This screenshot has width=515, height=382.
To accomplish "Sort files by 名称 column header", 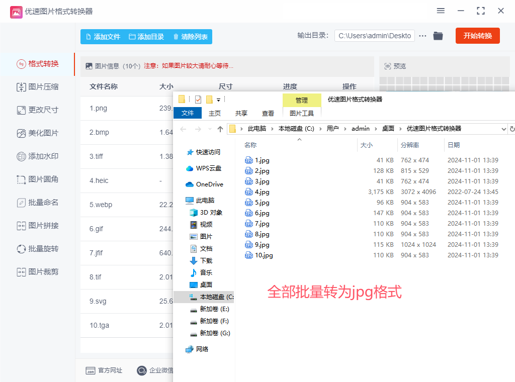I will [250, 145].
